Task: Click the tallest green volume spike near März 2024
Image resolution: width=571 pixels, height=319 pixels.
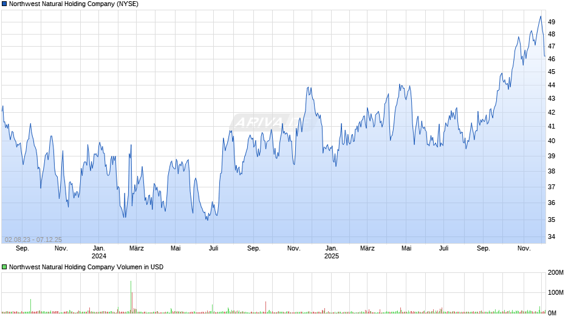Action: tap(131, 297)
